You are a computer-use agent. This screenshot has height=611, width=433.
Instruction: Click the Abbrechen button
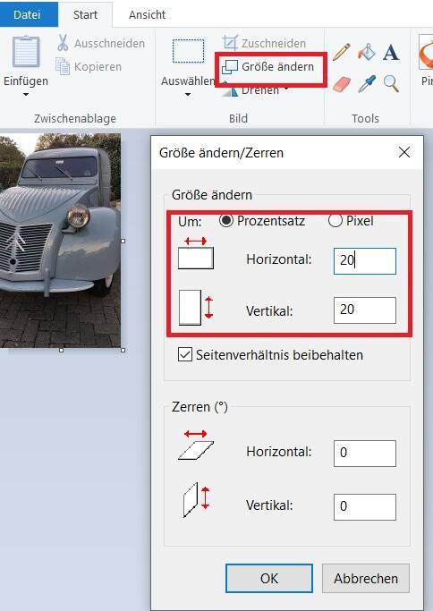tap(366, 578)
